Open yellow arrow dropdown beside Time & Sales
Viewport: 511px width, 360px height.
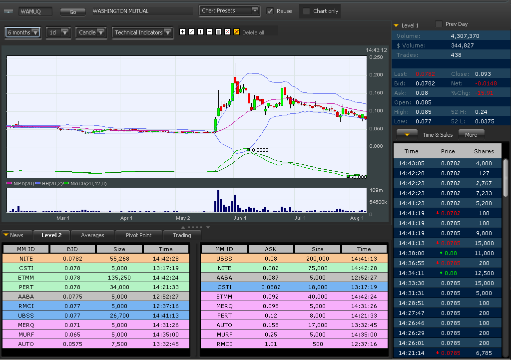[x=407, y=134]
